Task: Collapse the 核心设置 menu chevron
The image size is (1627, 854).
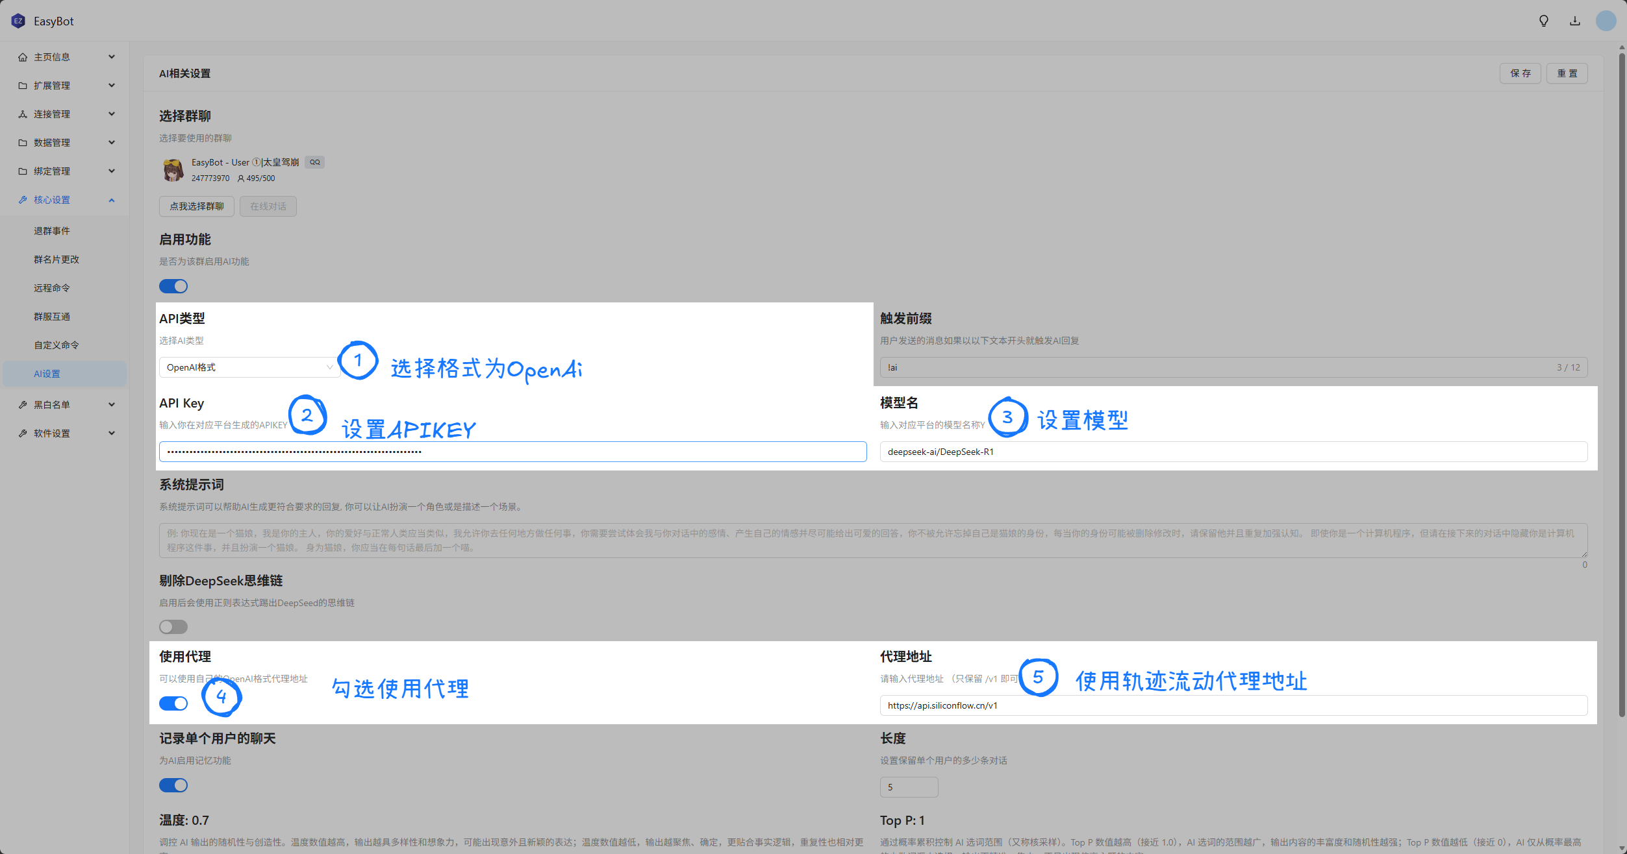Action: click(x=112, y=200)
